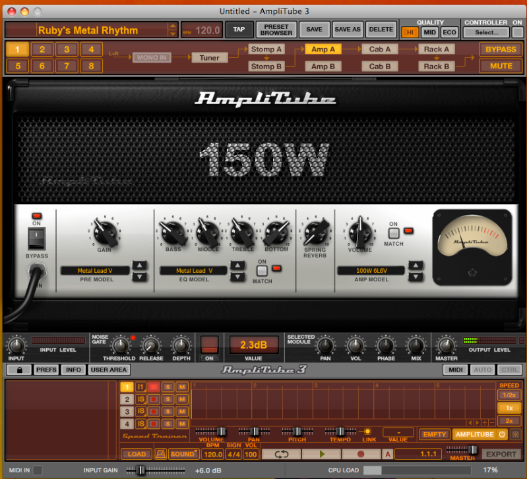Adjust the BOTTOM knob
This screenshot has height=479, width=527.
(276, 233)
